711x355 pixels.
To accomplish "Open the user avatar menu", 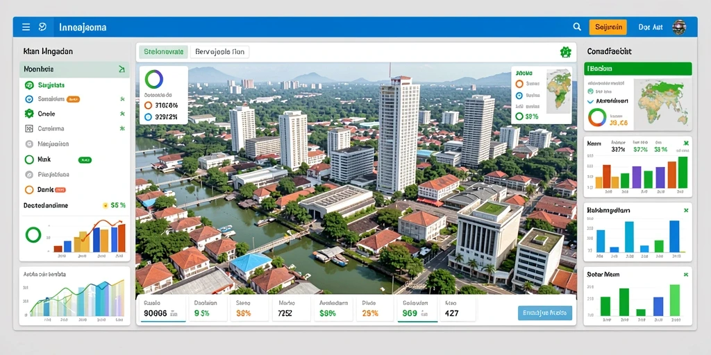I will click(x=679, y=27).
